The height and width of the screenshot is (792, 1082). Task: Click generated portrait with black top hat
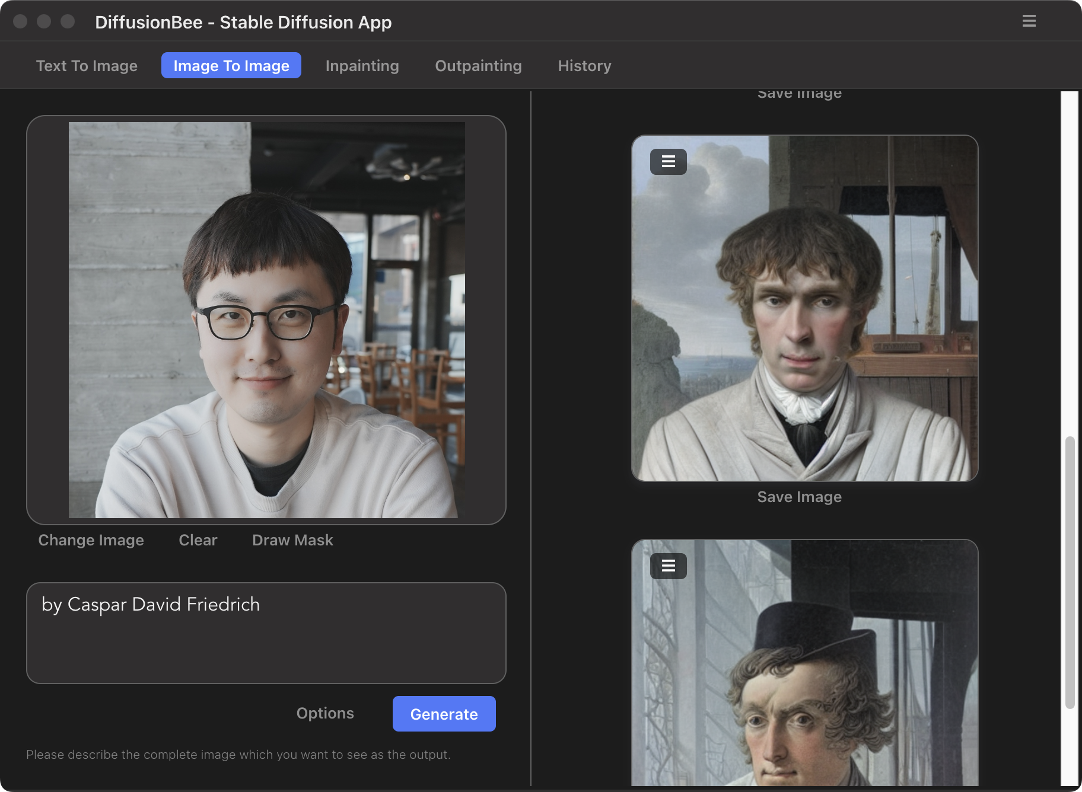(x=805, y=663)
